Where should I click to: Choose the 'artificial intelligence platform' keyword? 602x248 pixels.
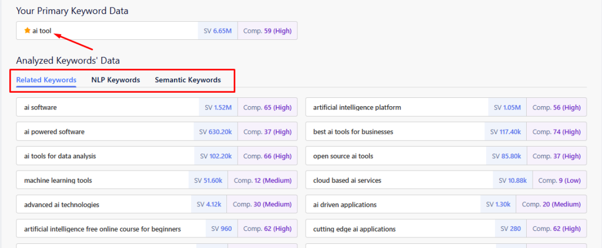tap(357, 107)
